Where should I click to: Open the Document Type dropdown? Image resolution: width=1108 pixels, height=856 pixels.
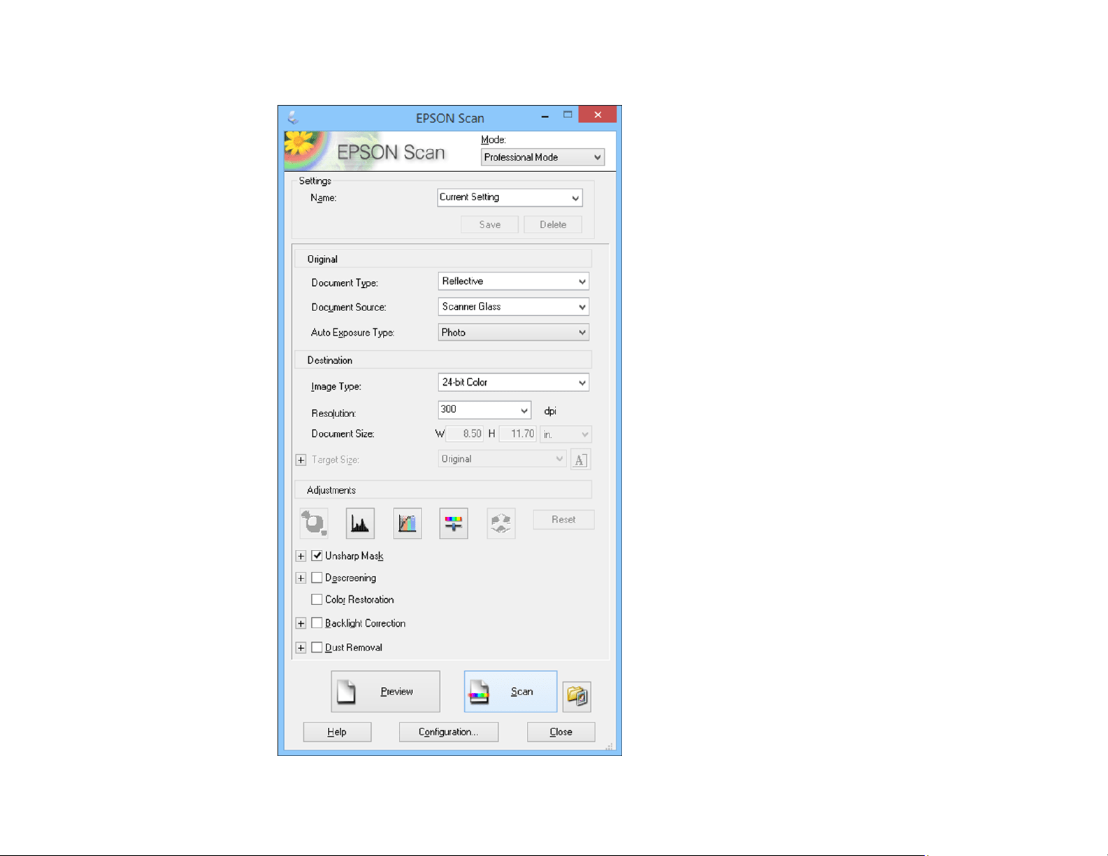pos(513,281)
